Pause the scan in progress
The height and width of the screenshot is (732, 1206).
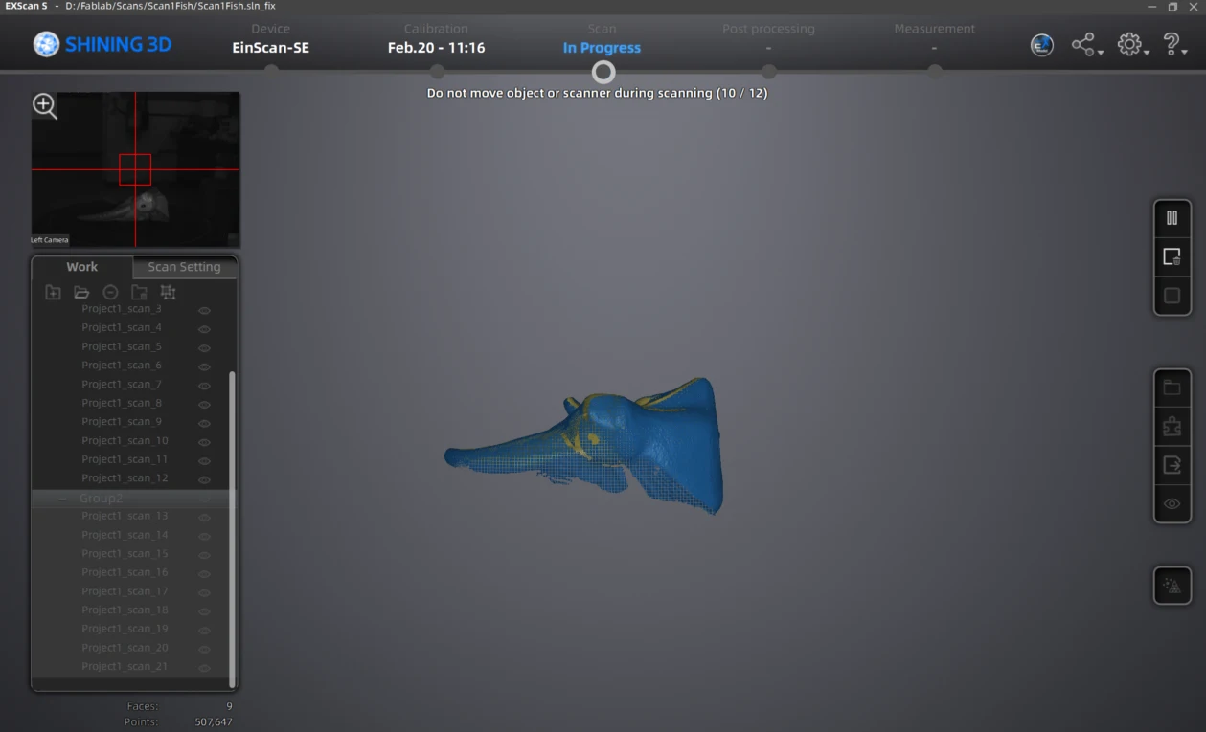click(1172, 218)
